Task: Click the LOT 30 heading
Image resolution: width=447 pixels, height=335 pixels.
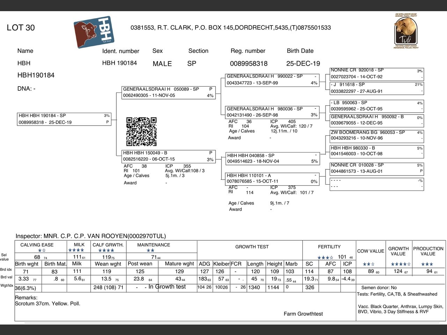Action: coord(21,28)
